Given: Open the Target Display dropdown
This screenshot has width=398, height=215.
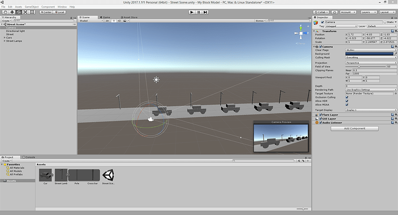Looking at the screenshot, I should click(x=371, y=110).
